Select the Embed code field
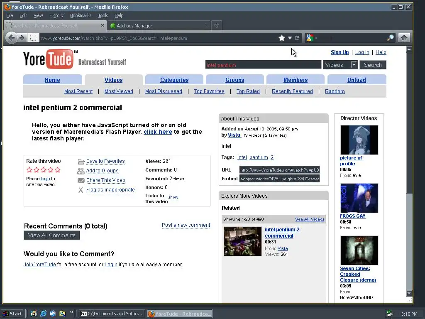 279,179
